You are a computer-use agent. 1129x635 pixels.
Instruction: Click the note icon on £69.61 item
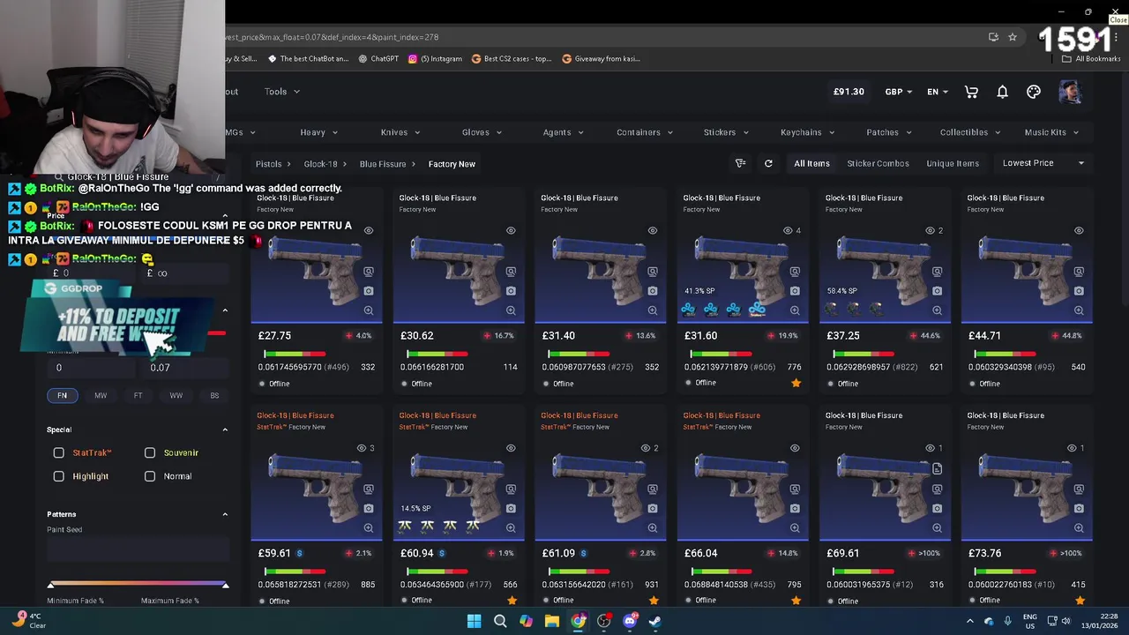[937, 469]
